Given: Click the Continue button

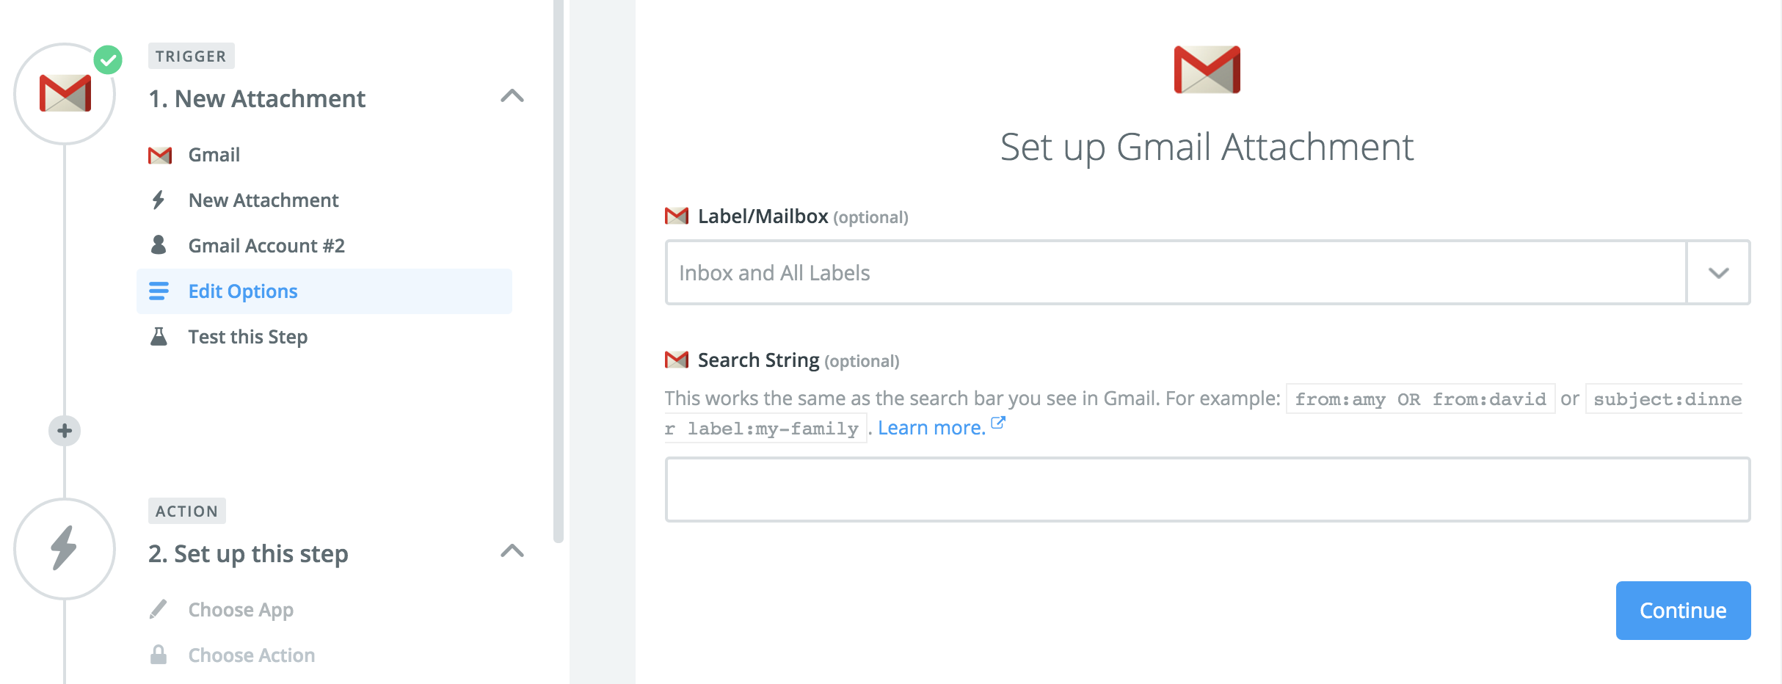Looking at the screenshot, I should tap(1683, 611).
